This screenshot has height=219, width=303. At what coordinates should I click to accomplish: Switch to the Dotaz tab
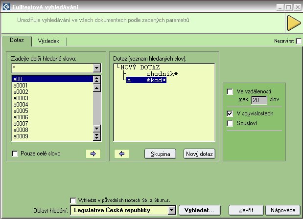pyautogui.click(x=17, y=40)
